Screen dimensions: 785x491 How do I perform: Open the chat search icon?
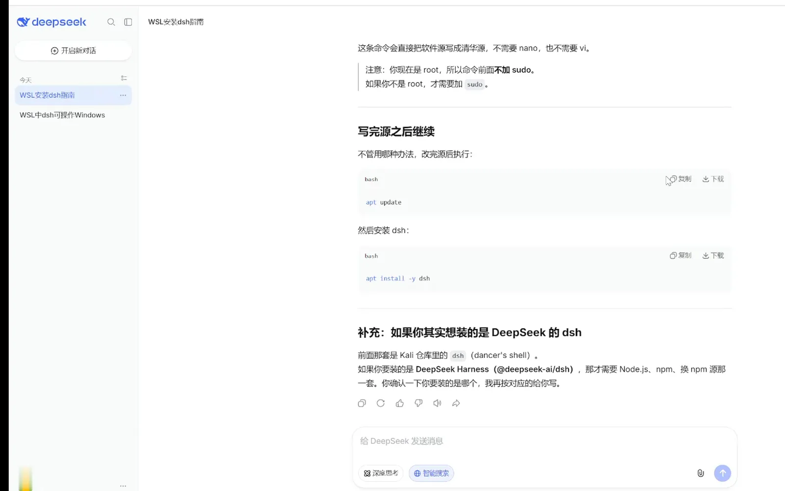click(111, 22)
